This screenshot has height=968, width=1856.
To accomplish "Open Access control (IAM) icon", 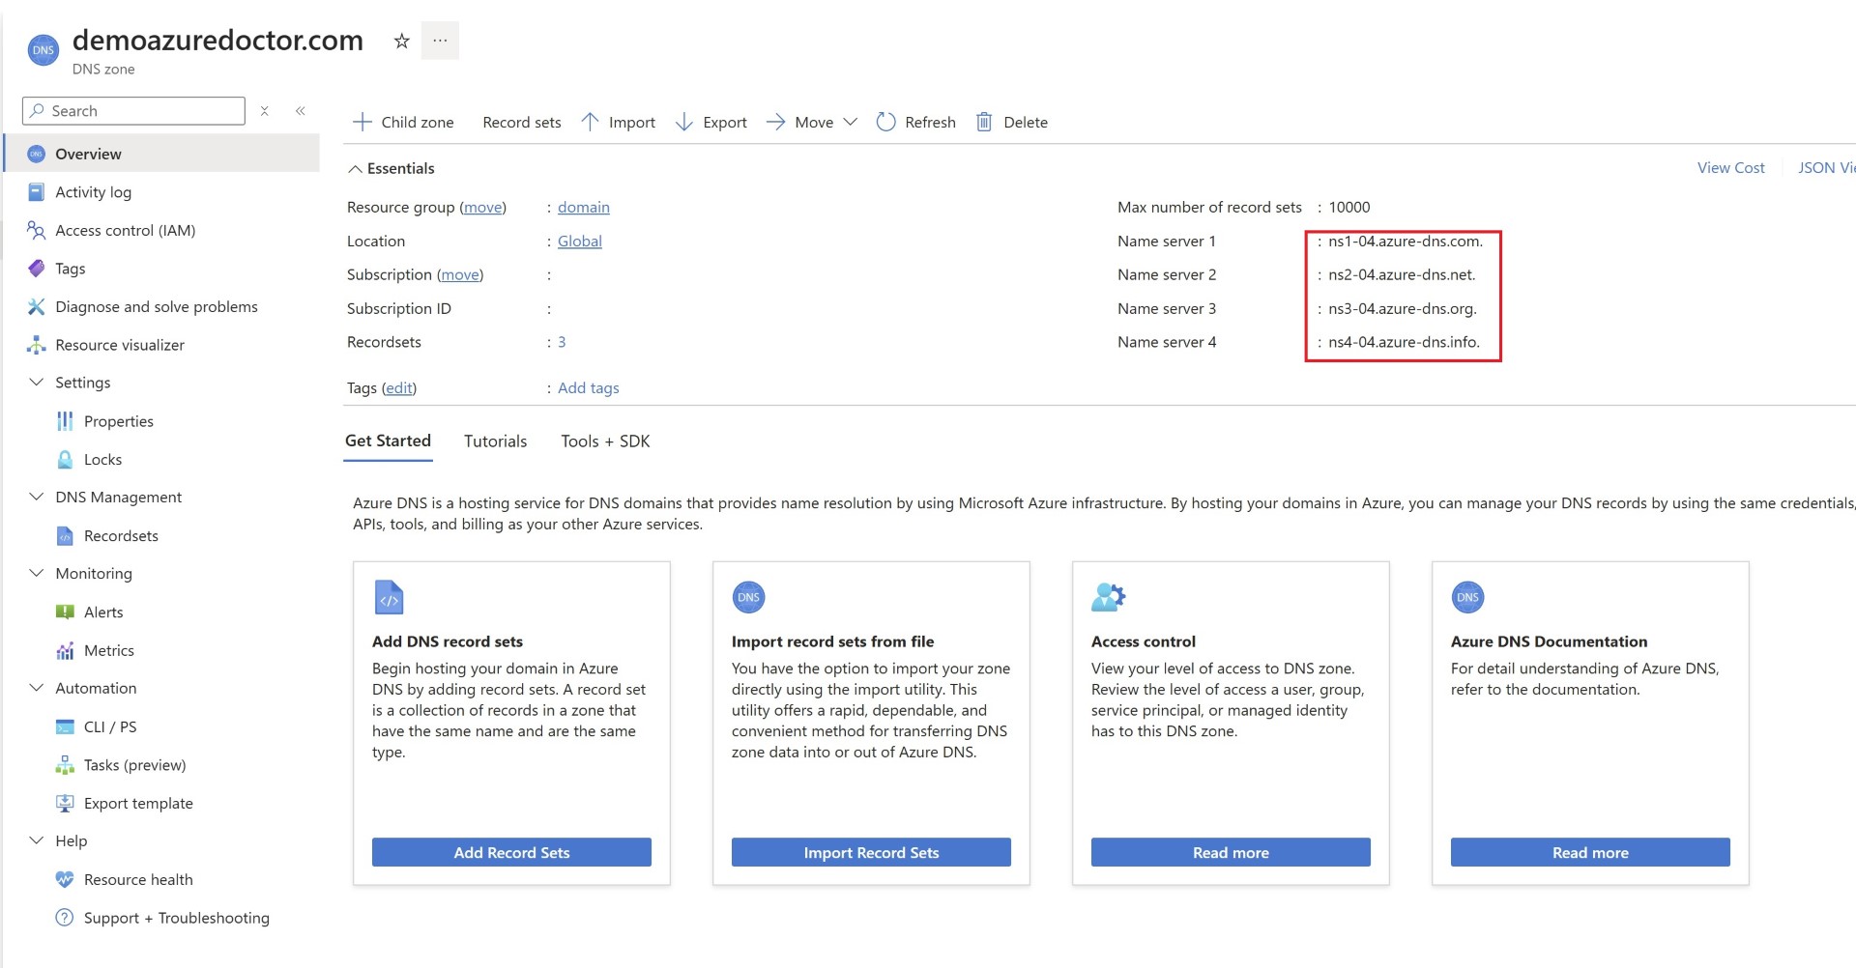I will (37, 230).
